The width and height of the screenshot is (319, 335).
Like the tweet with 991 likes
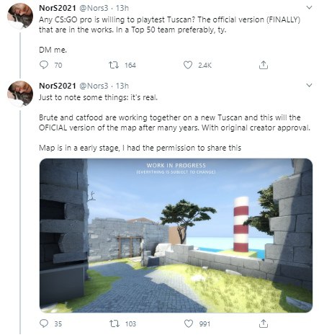tap(189, 323)
